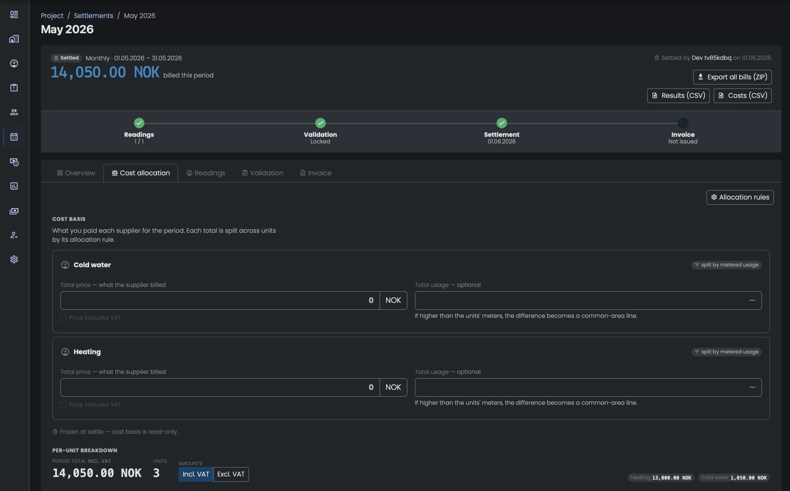Click the Readings step checkmark
The height and width of the screenshot is (491, 790).
coord(139,123)
